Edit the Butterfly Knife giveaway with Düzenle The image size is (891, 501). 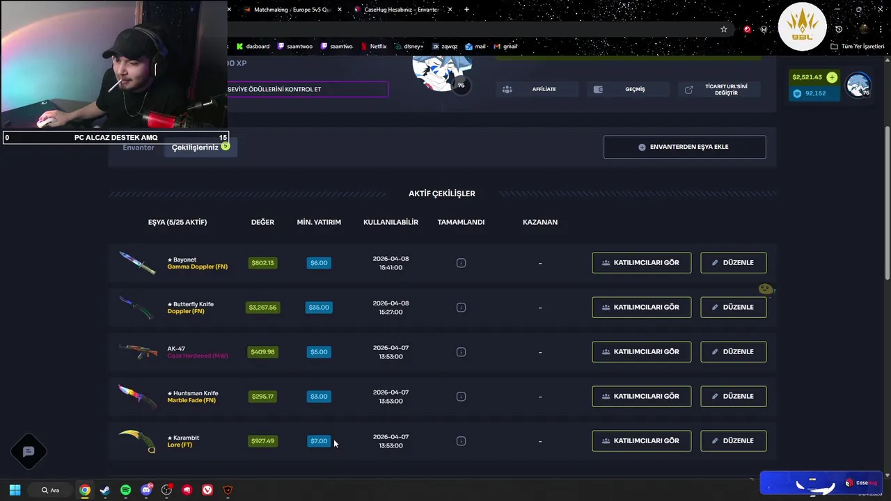pos(734,308)
